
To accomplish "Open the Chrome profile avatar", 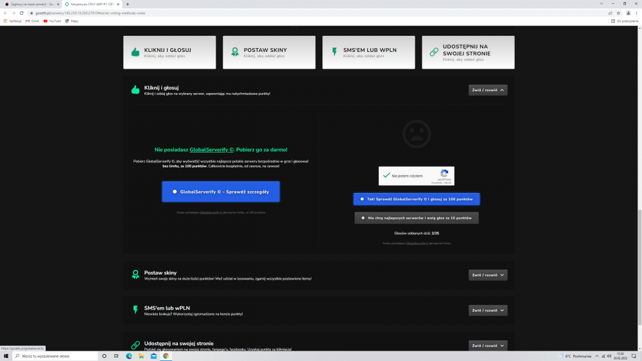I will (x=629, y=13).
